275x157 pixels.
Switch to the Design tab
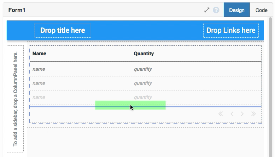pos(236,10)
